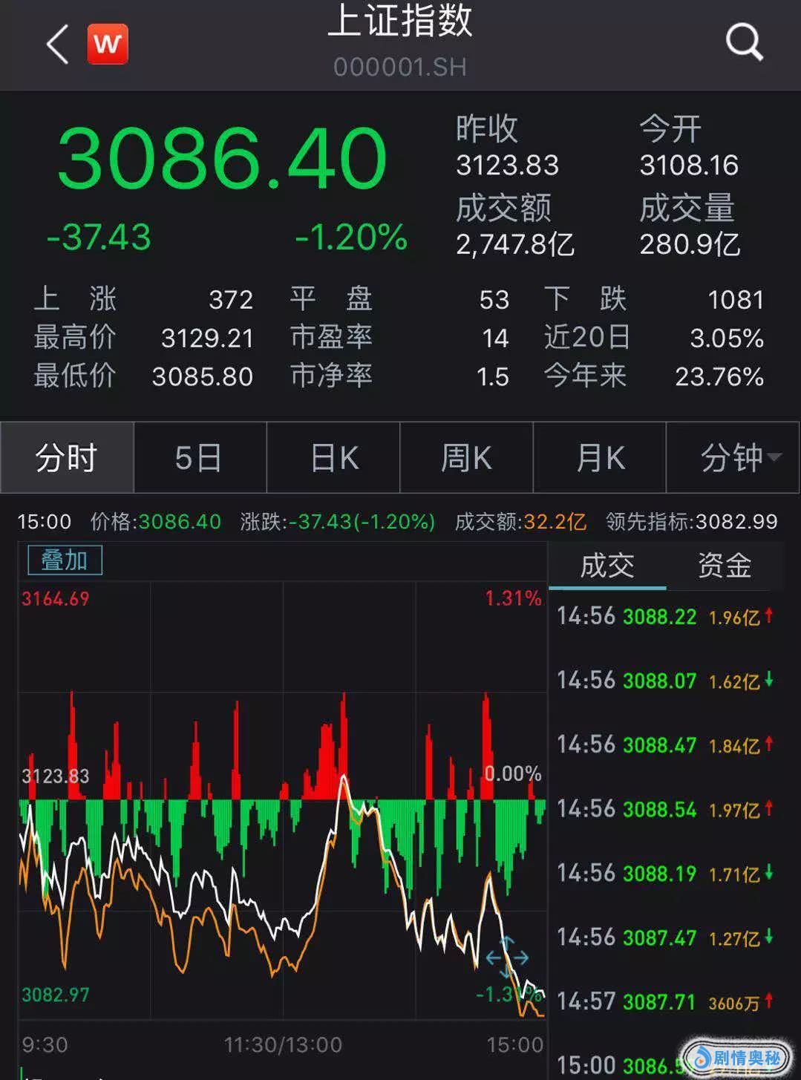Open the 日K chart tab

[x=333, y=458]
